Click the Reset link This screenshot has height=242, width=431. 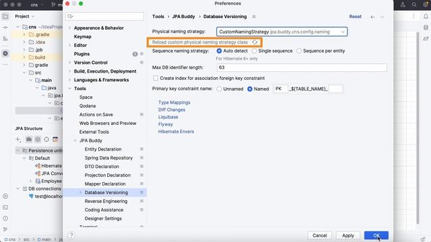click(355, 17)
